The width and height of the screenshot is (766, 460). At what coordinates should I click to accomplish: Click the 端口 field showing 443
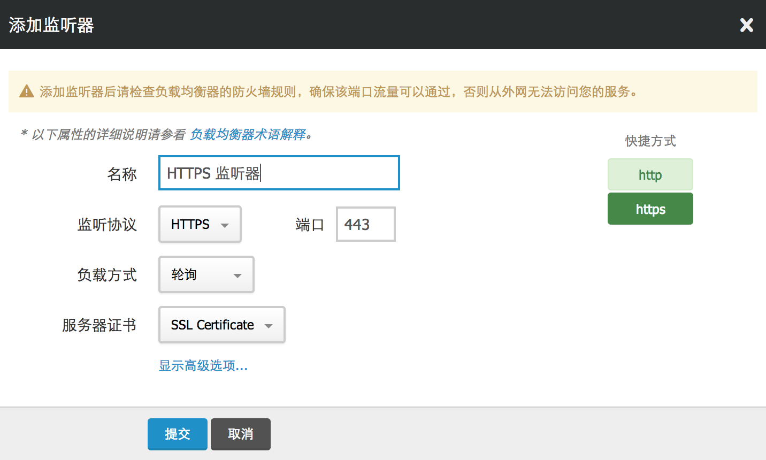tap(365, 225)
